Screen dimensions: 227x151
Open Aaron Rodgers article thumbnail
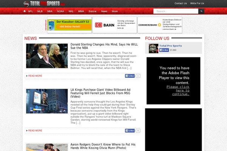pos(47,147)
